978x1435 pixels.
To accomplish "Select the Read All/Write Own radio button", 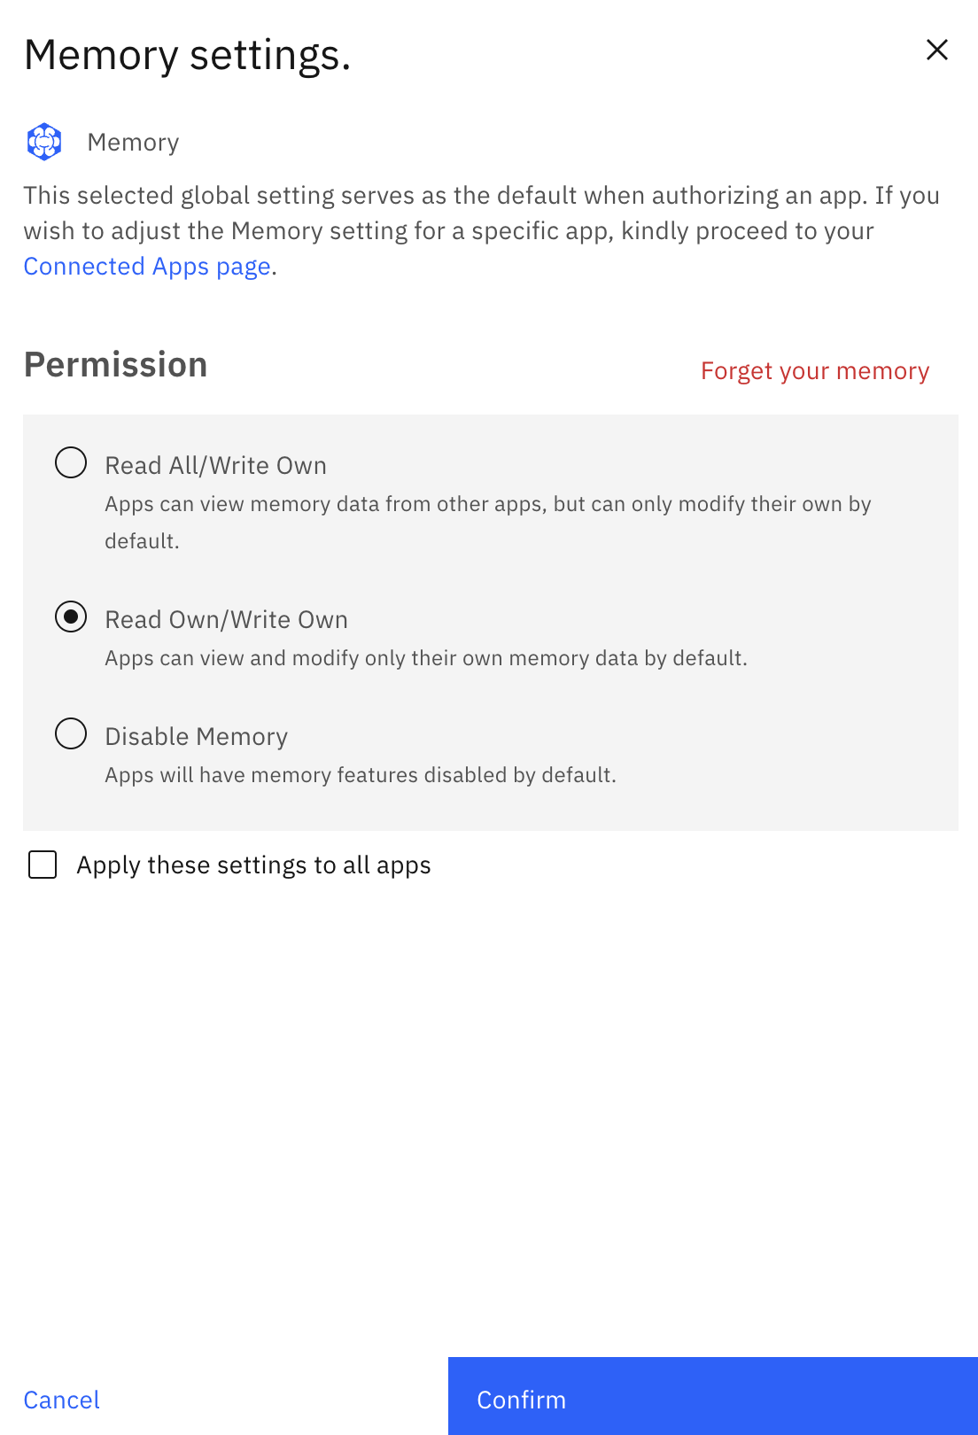I will point(71,462).
